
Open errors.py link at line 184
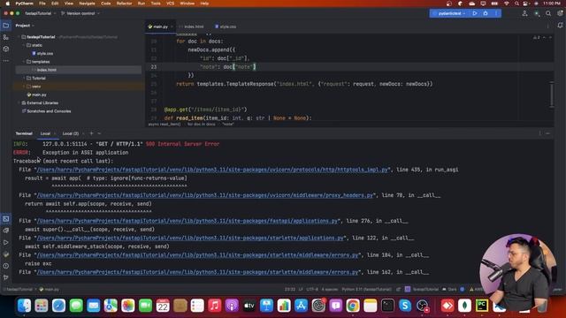(x=198, y=255)
